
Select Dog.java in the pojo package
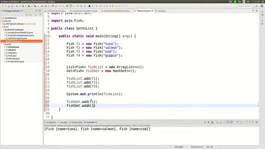[12, 53]
